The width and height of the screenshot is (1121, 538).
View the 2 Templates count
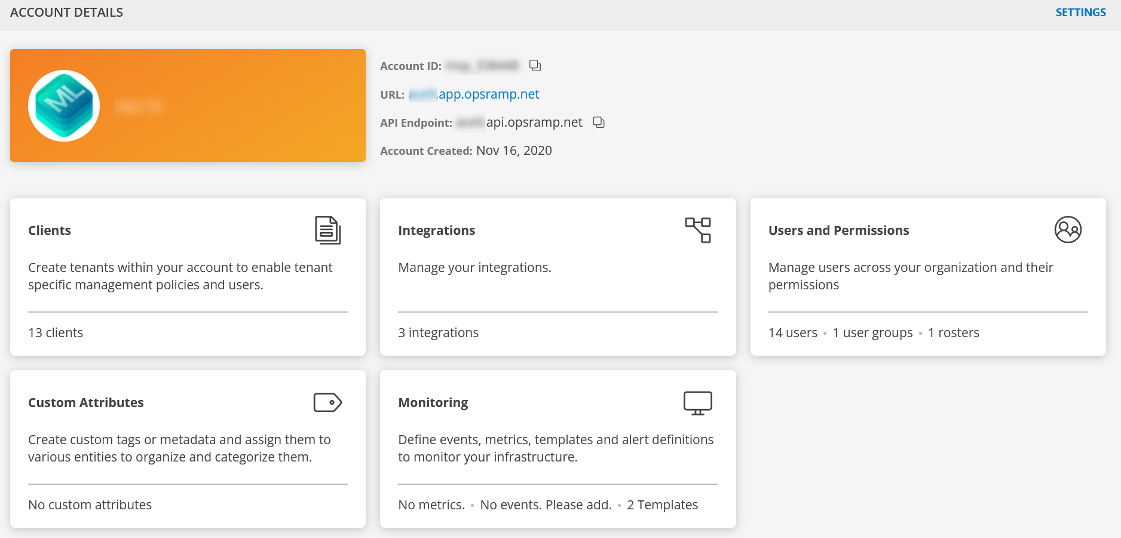point(662,505)
